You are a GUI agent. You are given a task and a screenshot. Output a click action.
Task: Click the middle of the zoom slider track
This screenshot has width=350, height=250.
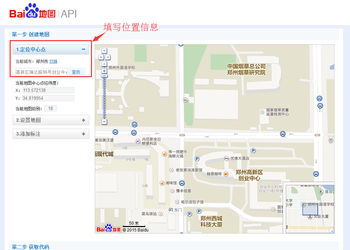tap(104, 98)
